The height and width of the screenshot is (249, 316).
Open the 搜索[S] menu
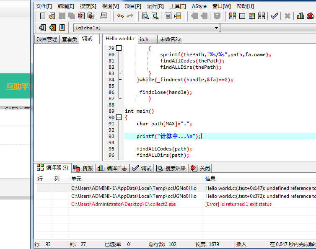(88, 6)
